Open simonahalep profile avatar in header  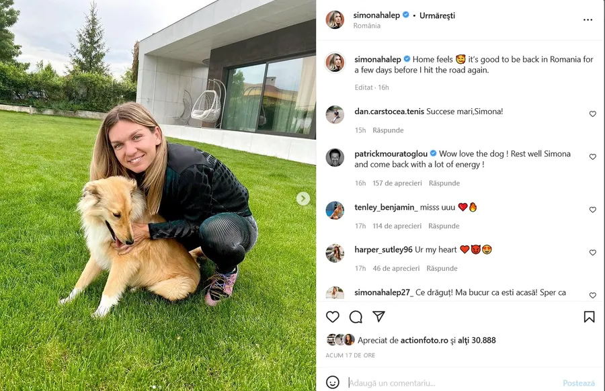pyautogui.click(x=335, y=19)
